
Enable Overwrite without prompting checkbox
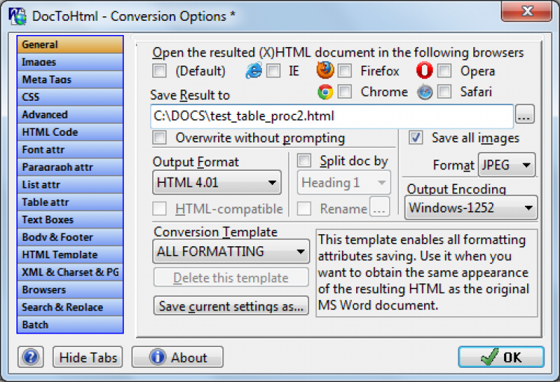(x=160, y=138)
